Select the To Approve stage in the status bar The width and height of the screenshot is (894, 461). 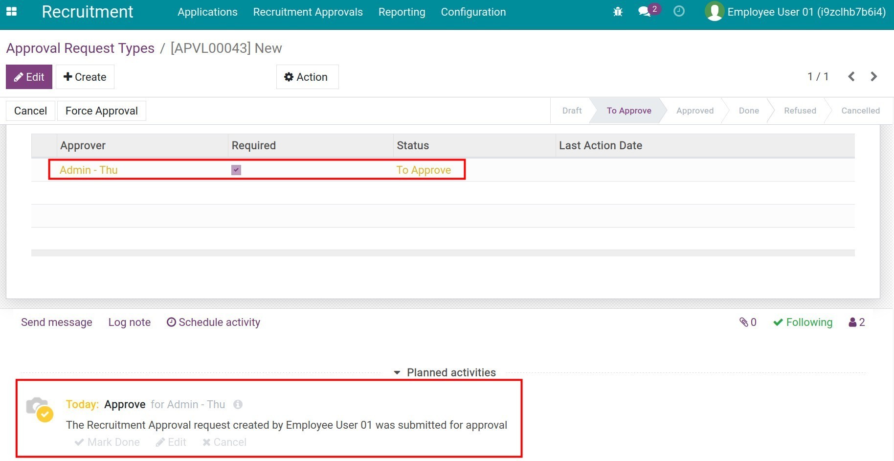pyautogui.click(x=629, y=111)
